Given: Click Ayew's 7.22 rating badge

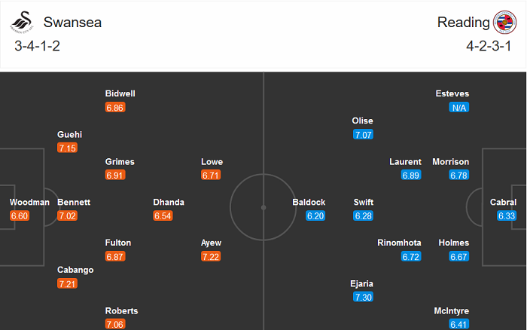Looking at the screenshot, I should pos(212,257).
